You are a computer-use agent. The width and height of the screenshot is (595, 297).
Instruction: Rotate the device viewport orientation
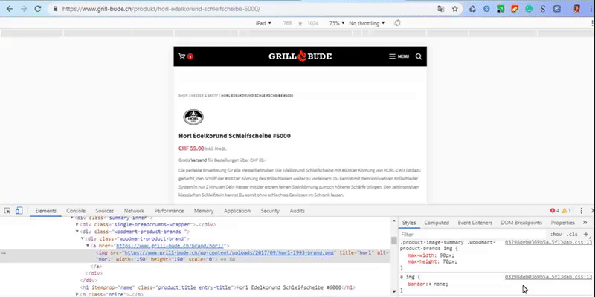397,23
